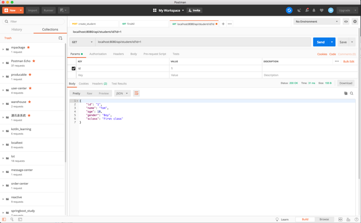
Task: Open manage environments gear icon
Action: (x=355, y=21)
